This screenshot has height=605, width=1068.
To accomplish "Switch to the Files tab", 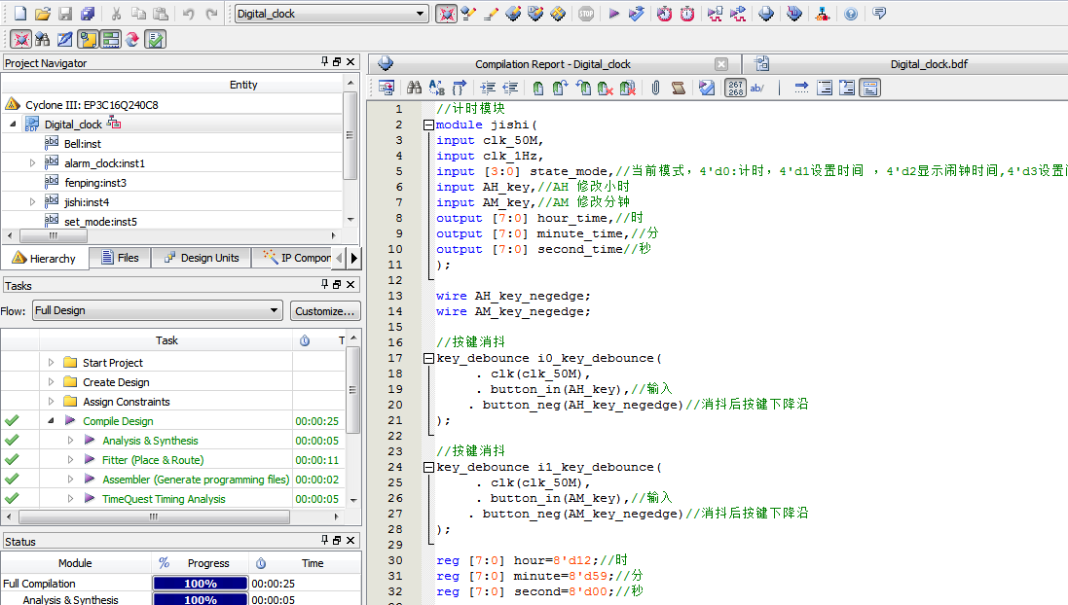I will pos(121,258).
